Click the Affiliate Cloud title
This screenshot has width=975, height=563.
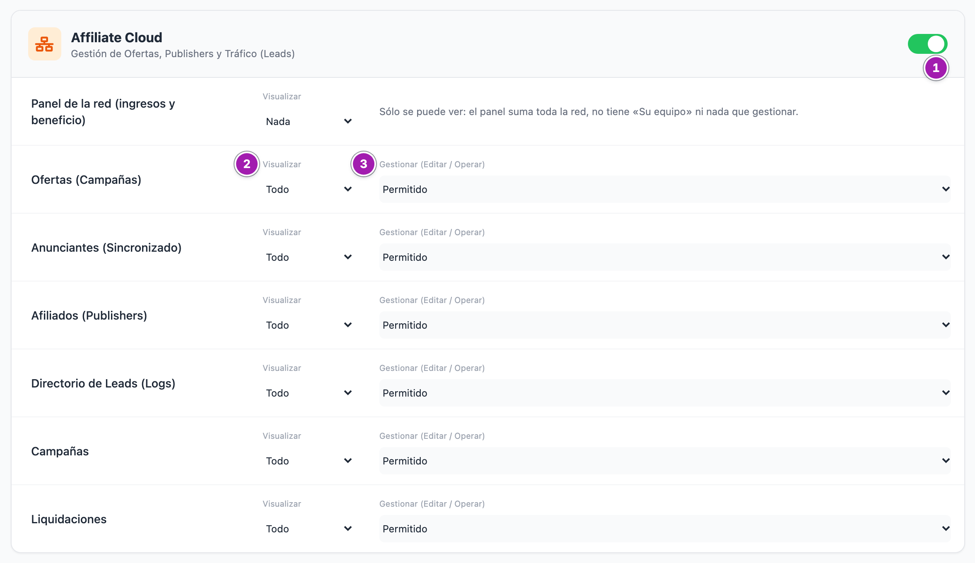tap(117, 37)
